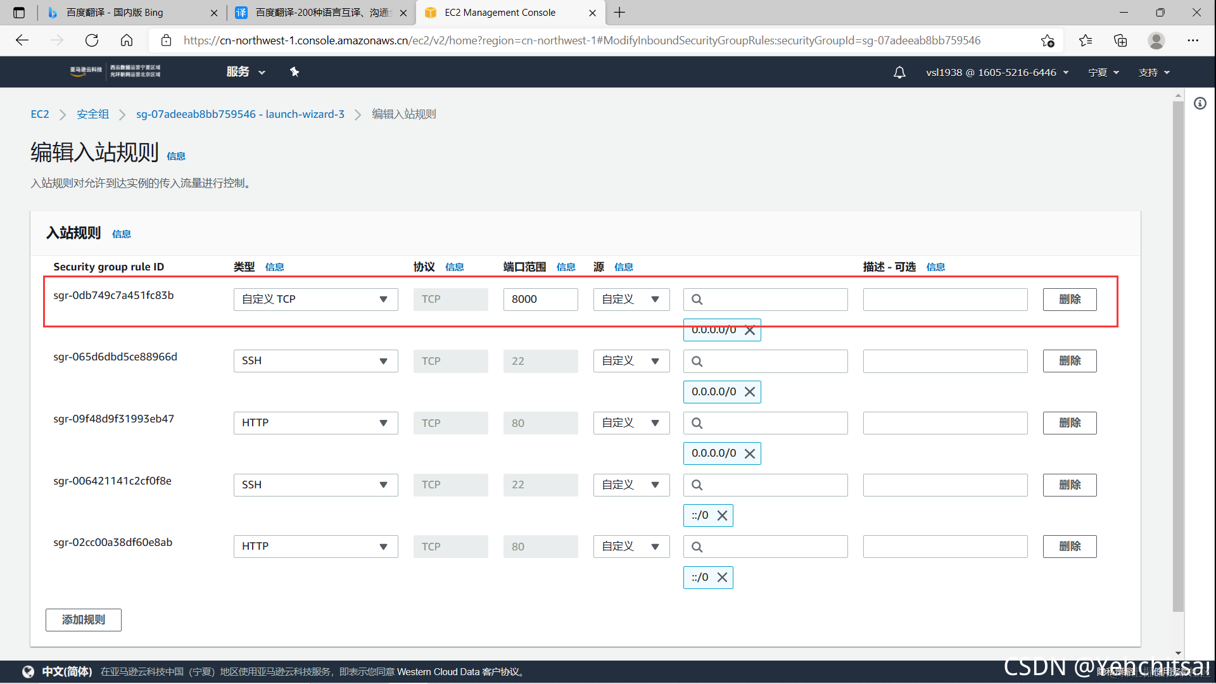
Task: Click the 安全组 breadcrumb link
Action: (92, 115)
